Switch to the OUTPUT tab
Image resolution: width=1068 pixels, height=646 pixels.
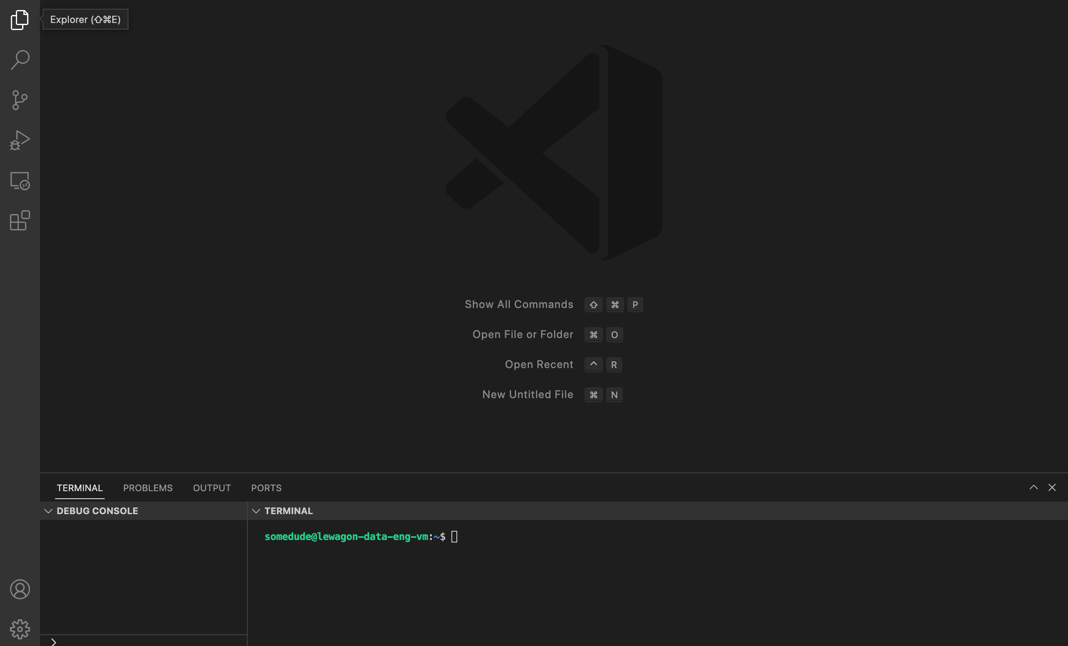[x=212, y=488]
